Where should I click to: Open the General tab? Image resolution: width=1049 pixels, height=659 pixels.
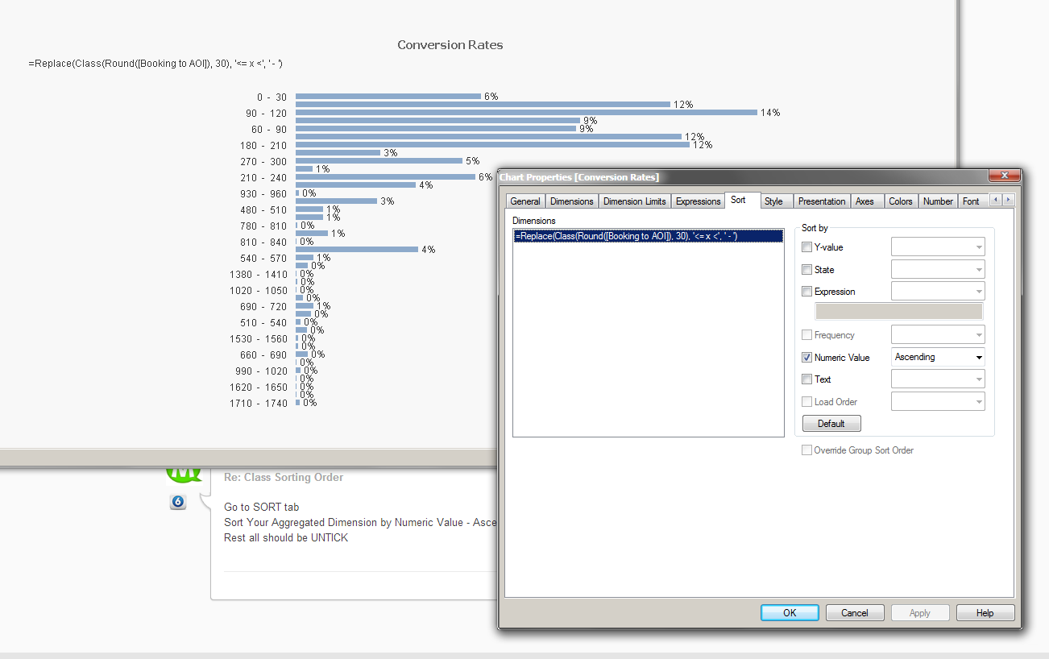pos(525,201)
